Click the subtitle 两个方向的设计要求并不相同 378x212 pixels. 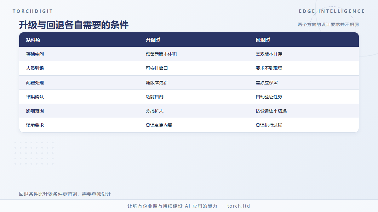(328, 24)
